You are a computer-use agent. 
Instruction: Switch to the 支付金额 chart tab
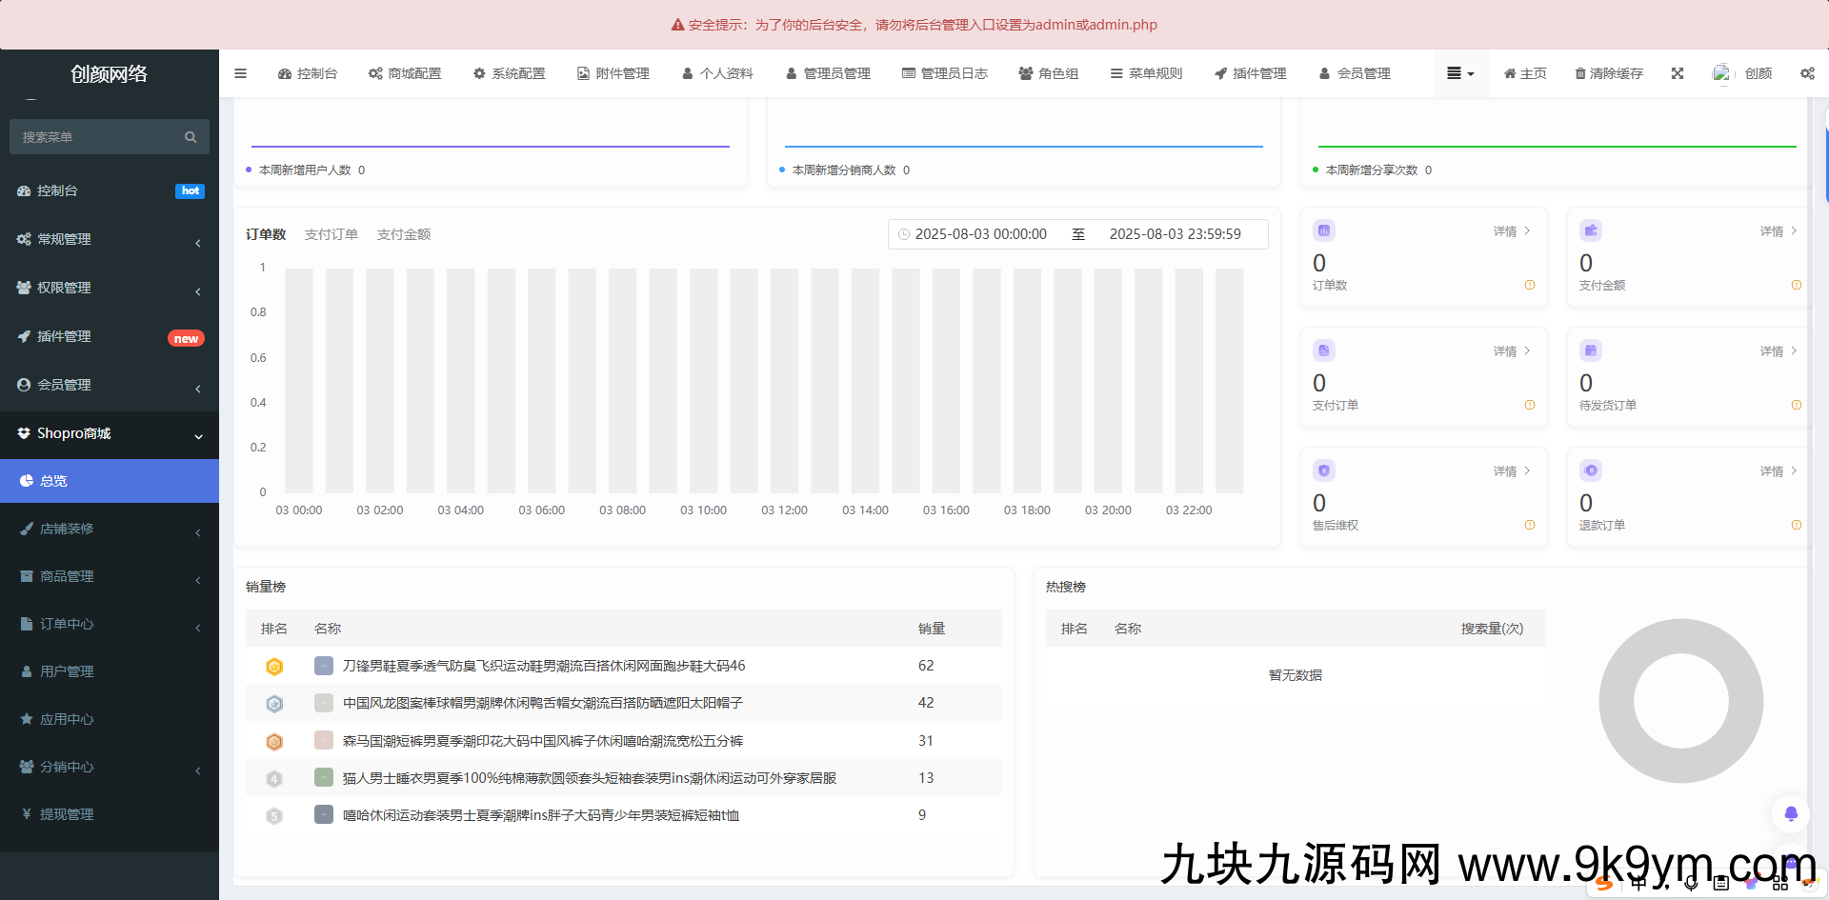pos(404,233)
